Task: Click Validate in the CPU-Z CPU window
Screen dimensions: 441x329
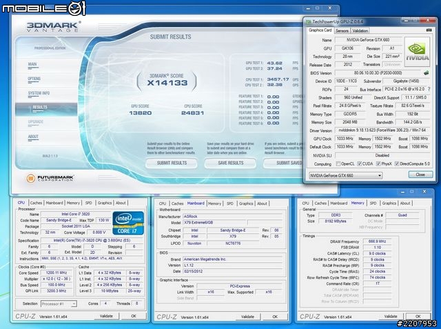Action: point(106,316)
